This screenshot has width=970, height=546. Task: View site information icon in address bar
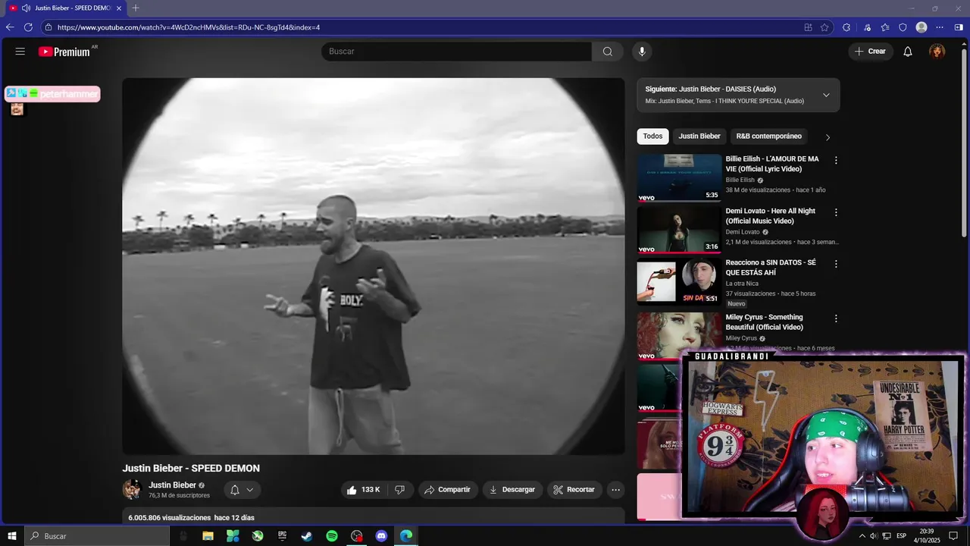(48, 27)
